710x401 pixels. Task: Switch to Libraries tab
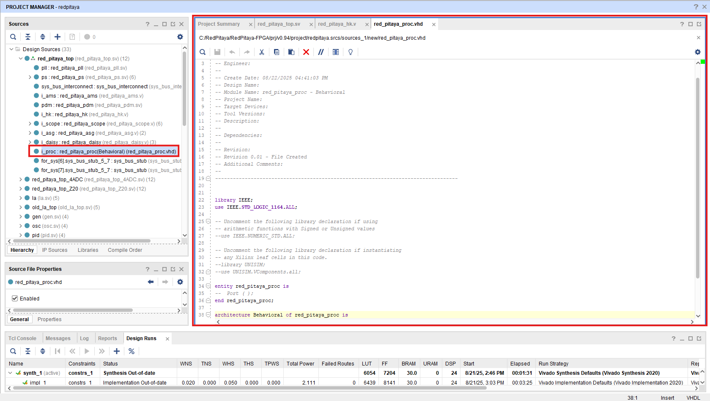click(88, 250)
